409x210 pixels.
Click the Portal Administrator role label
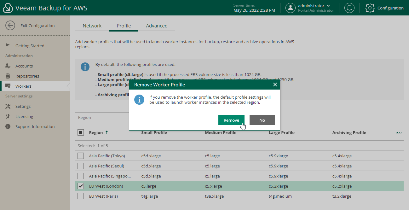click(x=316, y=10)
